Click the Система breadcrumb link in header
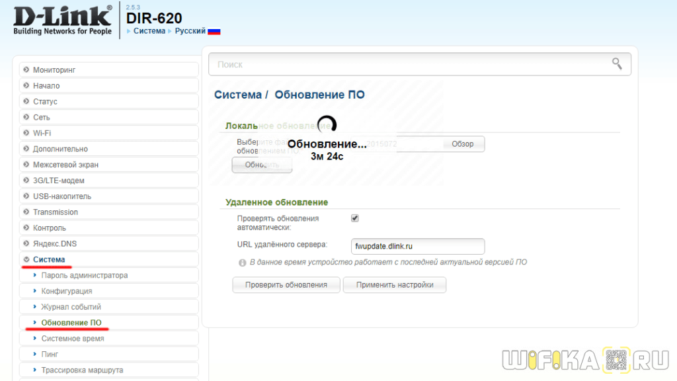The height and width of the screenshot is (381, 677). click(x=149, y=31)
